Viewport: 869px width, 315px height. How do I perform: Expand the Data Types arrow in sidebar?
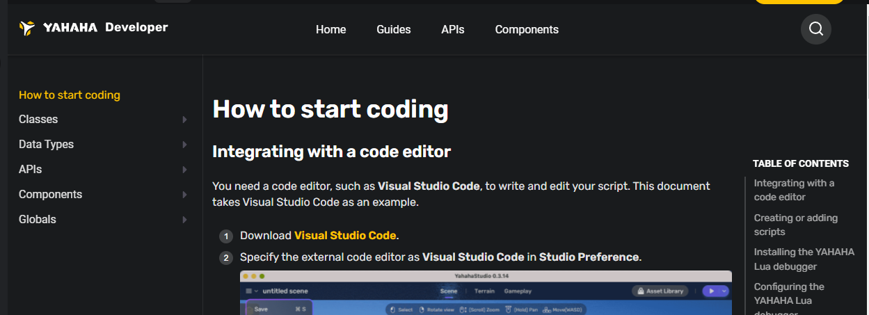tap(184, 145)
